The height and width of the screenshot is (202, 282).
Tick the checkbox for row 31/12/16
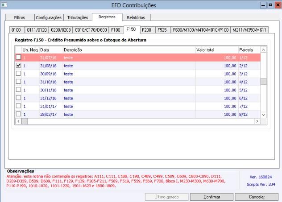pos(18,98)
